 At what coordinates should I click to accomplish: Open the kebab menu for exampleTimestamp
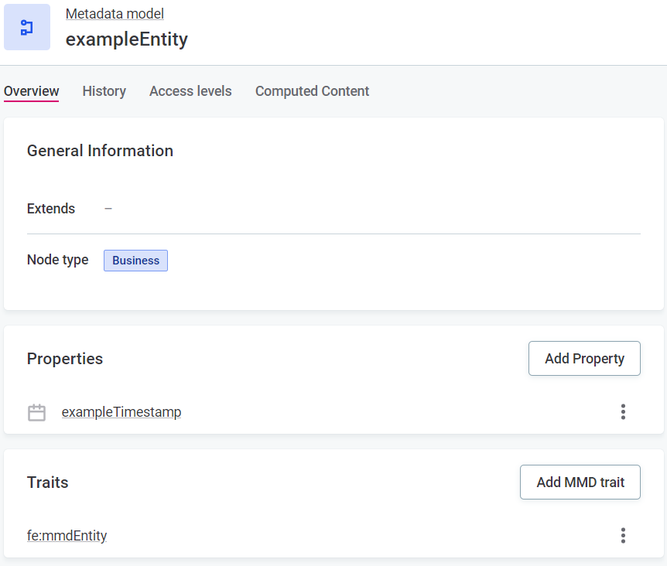coord(623,411)
